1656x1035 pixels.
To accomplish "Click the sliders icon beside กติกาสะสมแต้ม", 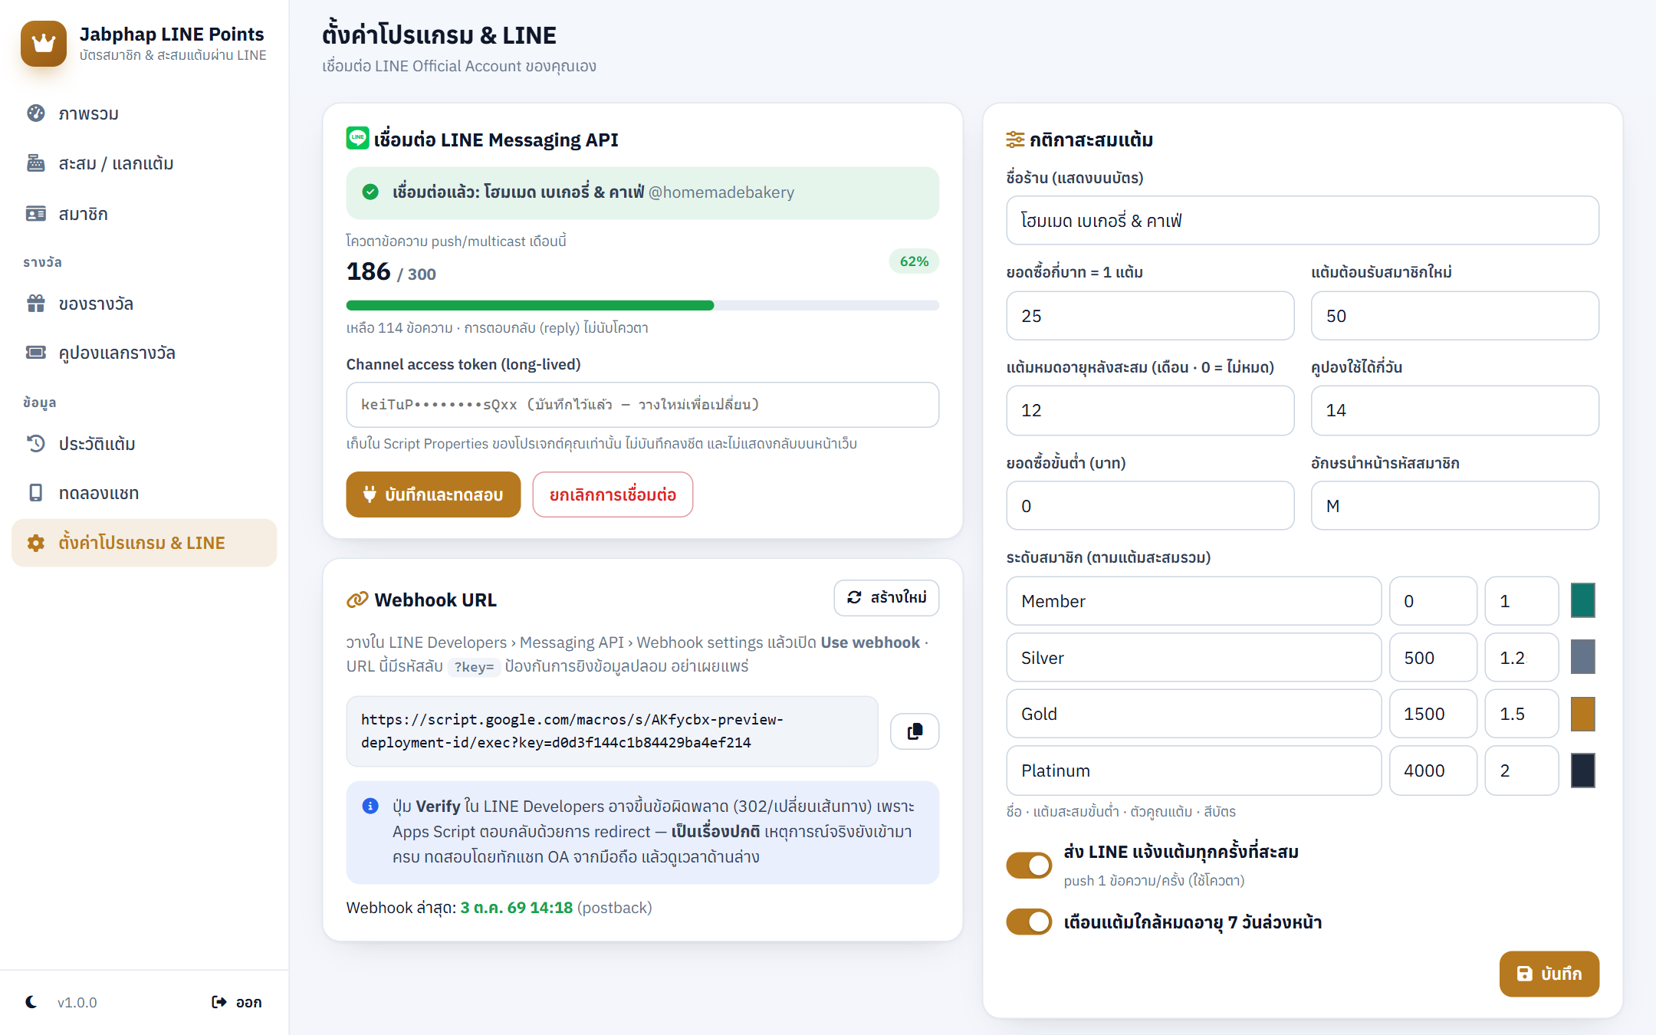I will click(x=1015, y=140).
